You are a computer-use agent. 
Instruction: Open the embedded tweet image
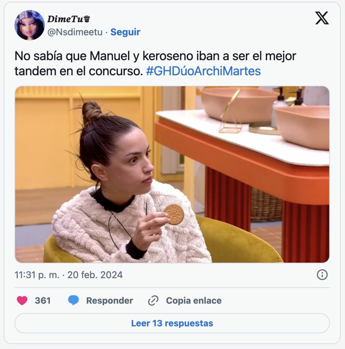tap(172, 174)
